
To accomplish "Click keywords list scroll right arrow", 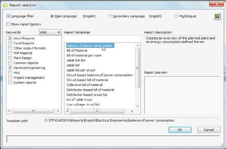I will 58,111.
